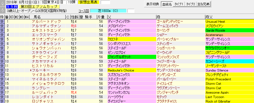
Task: Click 牝4 sex-age for ルージュバック
Action: tap(74, 93)
